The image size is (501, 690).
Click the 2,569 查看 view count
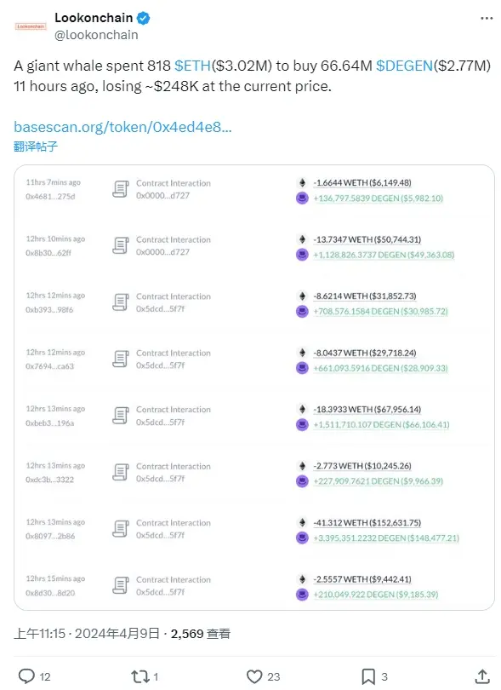(201, 633)
